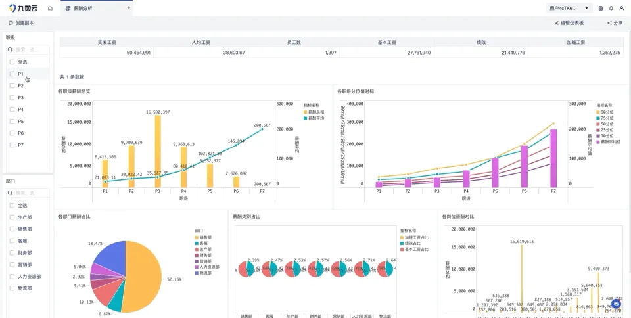The image size is (631, 318).
Task: Tick the P5 checkbox
Action: point(12,121)
